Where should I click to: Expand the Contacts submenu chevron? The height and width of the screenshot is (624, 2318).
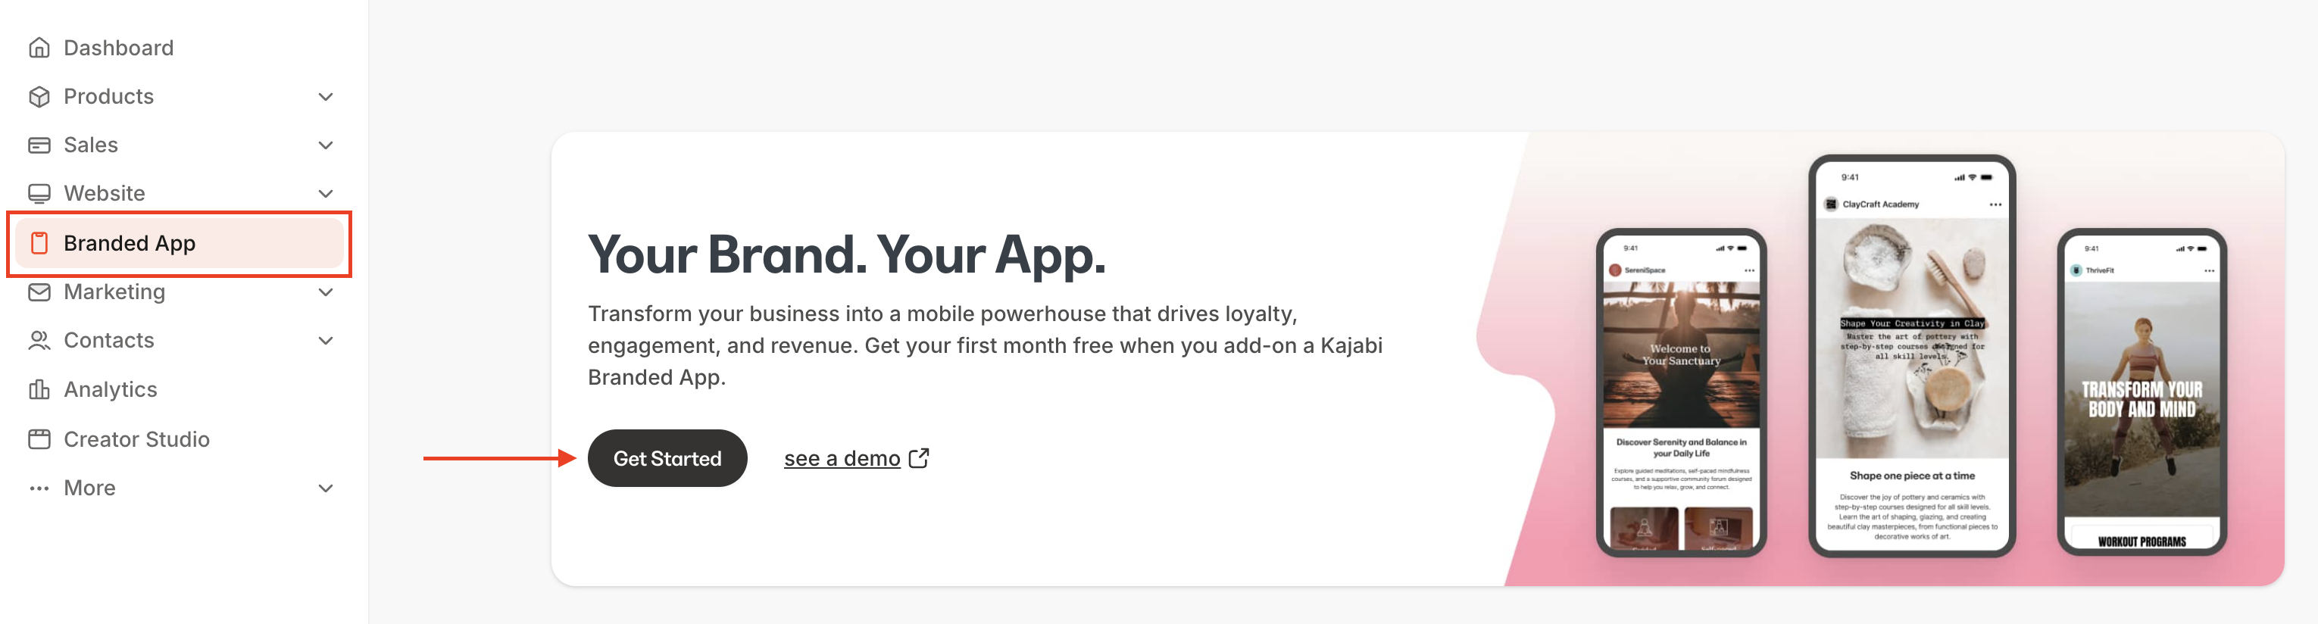click(326, 341)
